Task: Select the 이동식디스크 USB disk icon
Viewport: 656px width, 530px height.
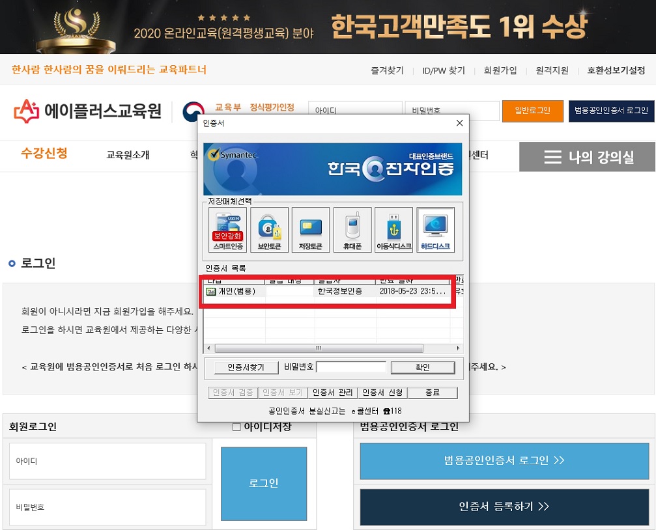Action: pyautogui.click(x=393, y=229)
